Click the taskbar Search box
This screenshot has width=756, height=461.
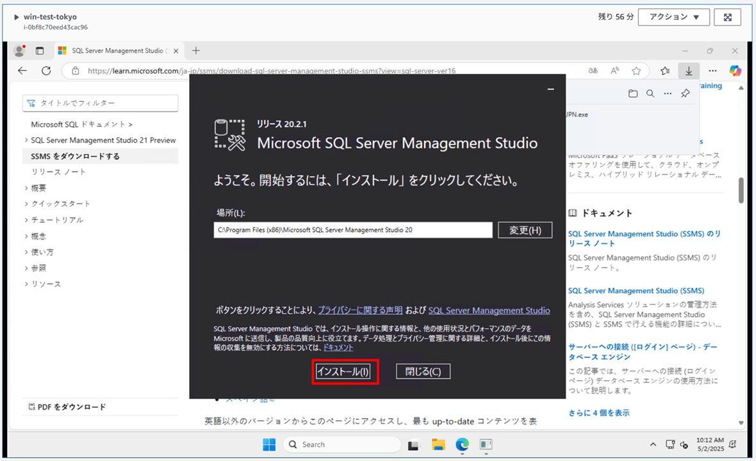[x=342, y=444]
